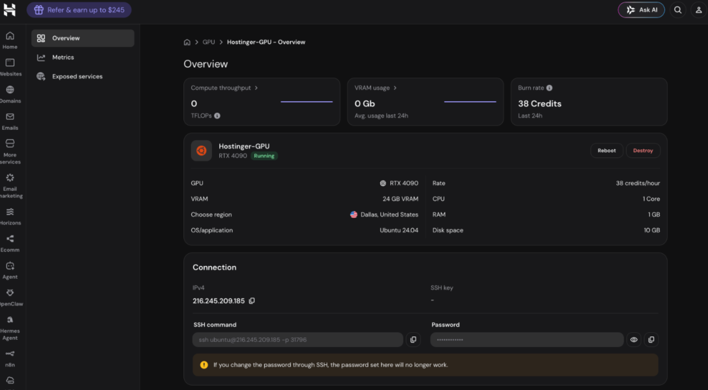
Task: Click Refer & earn up to $245
Action: click(79, 10)
